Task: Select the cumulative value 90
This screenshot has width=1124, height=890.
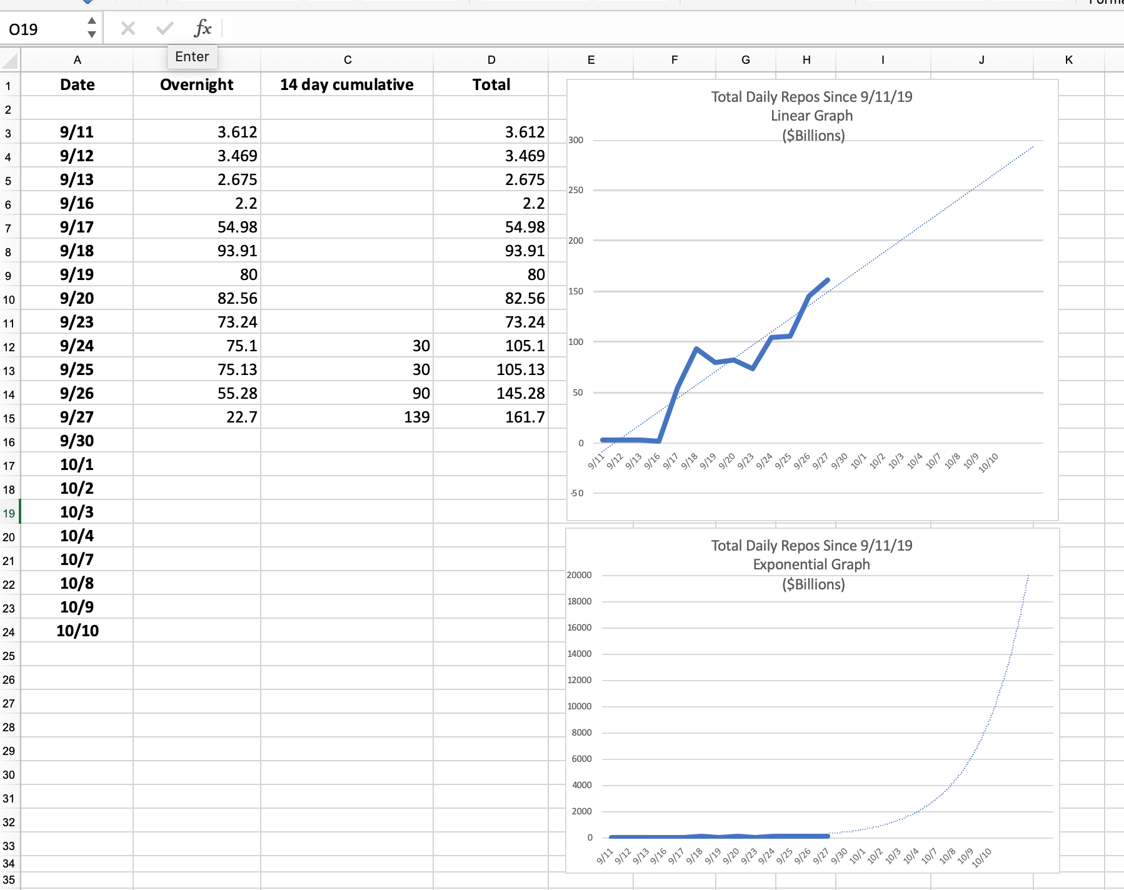Action: click(x=347, y=393)
